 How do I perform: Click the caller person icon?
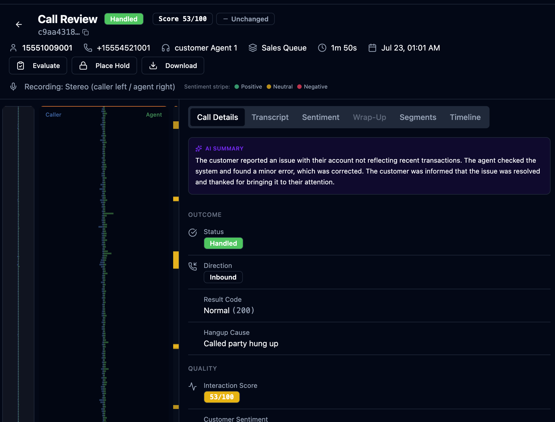coord(13,48)
